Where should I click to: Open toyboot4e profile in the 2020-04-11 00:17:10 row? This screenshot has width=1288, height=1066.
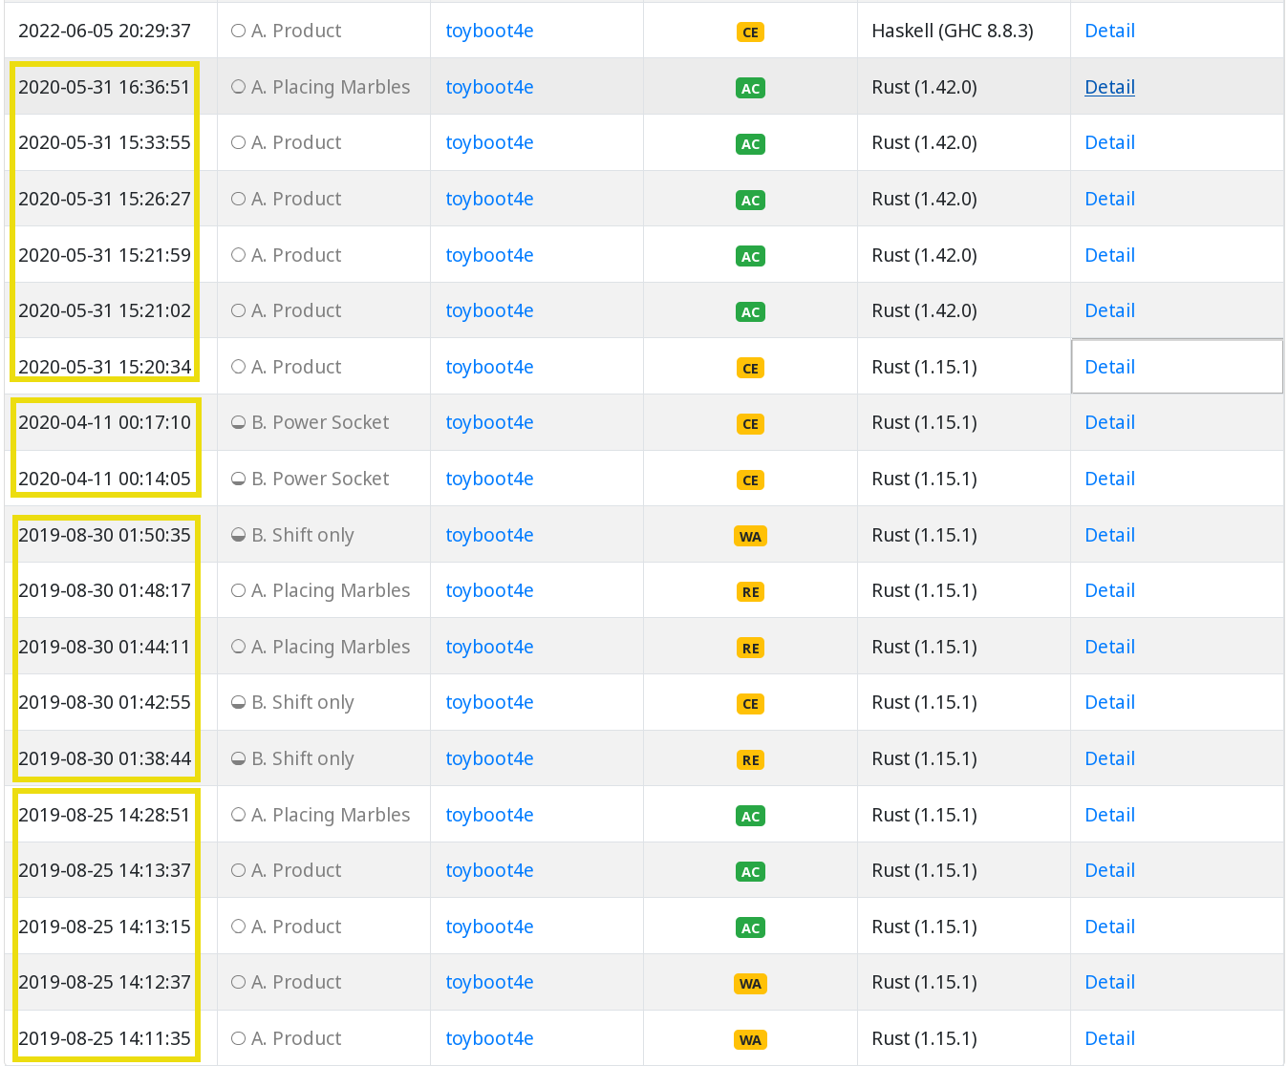[x=489, y=422]
